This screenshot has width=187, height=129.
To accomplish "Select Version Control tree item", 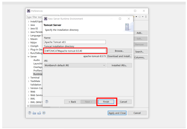I will (36, 88).
